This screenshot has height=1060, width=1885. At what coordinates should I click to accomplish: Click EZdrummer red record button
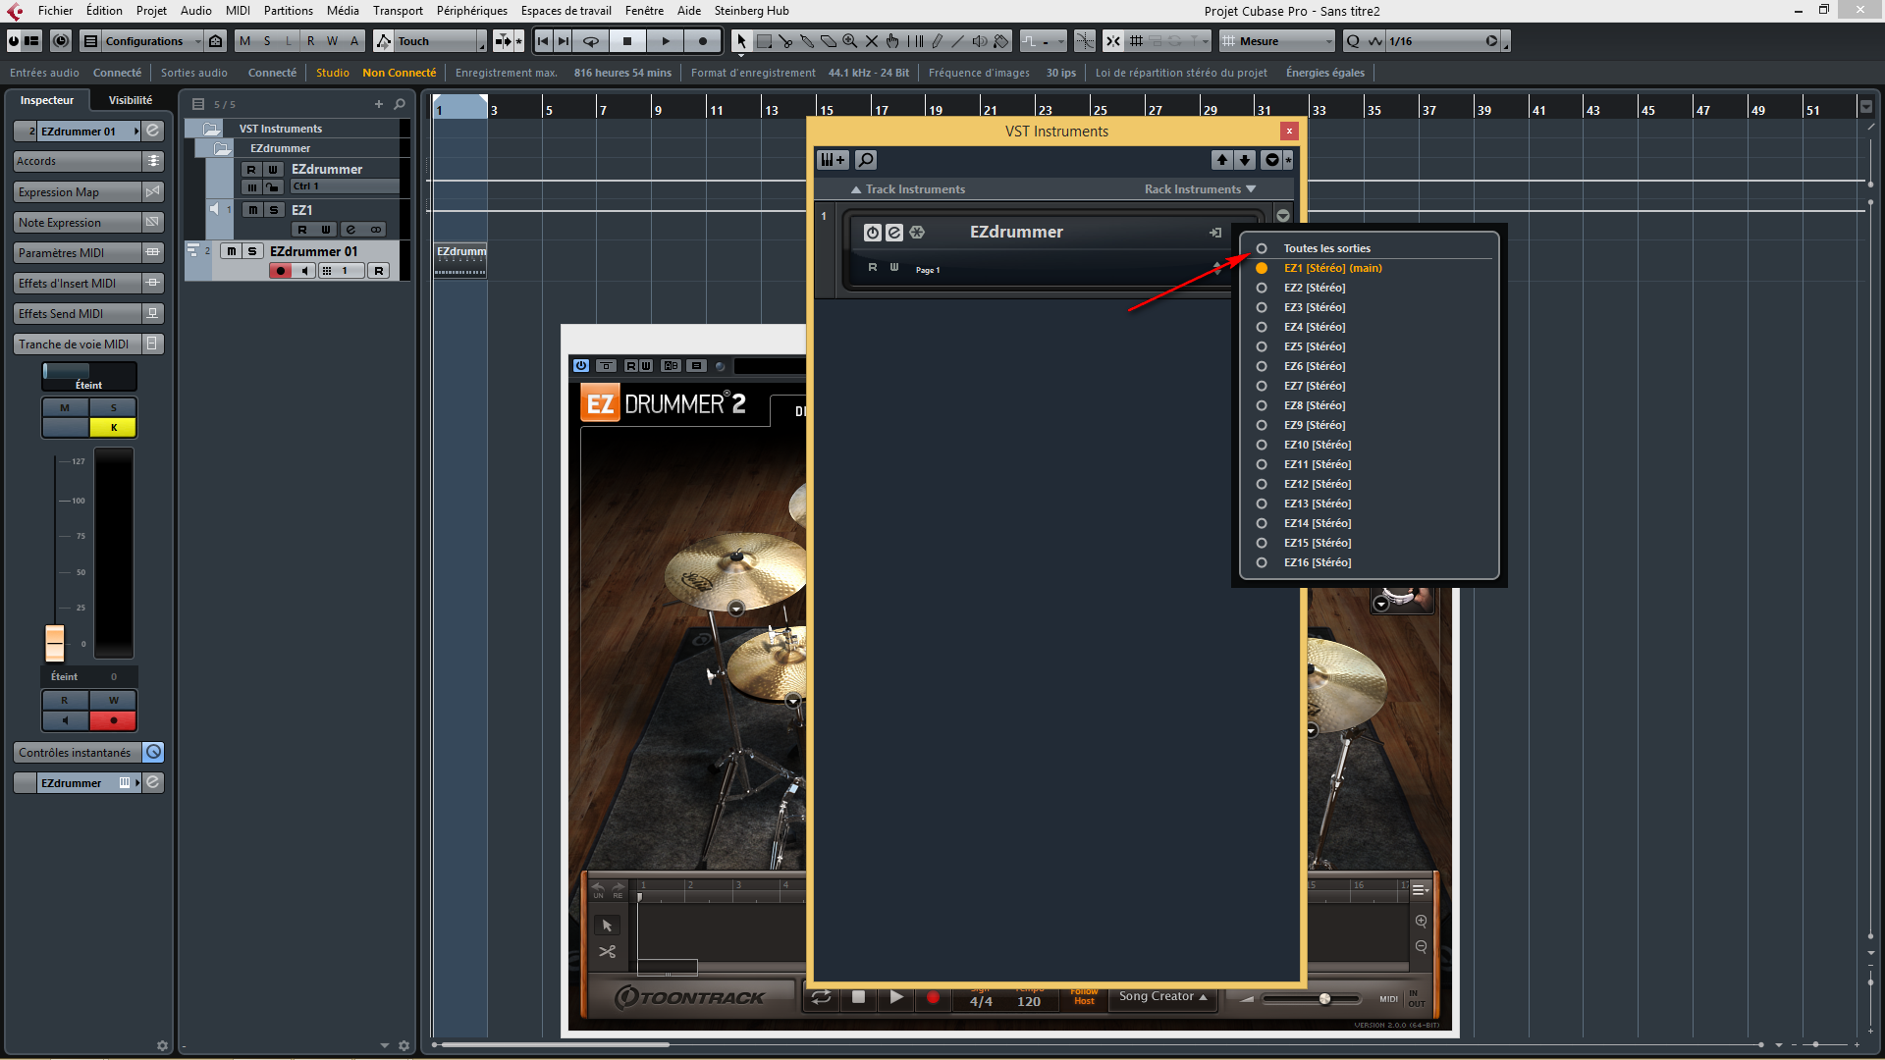click(933, 997)
